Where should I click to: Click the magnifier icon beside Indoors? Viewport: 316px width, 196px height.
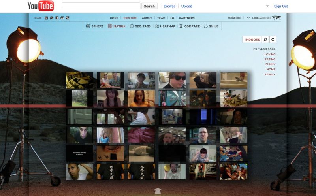(265, 40)
